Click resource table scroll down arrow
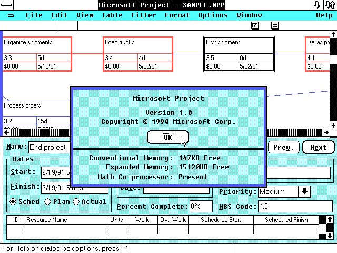The width and height of the screenshot is (337, 253). [x=330, y=236]
